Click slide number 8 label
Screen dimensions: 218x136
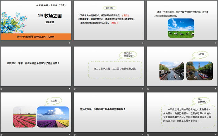(x=143, y=135)
